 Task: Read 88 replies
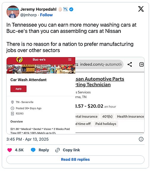(x=75, y=160)
